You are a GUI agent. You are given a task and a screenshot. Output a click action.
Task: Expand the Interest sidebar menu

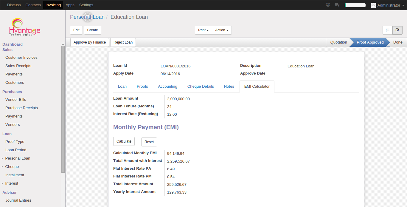pos(12,183)
